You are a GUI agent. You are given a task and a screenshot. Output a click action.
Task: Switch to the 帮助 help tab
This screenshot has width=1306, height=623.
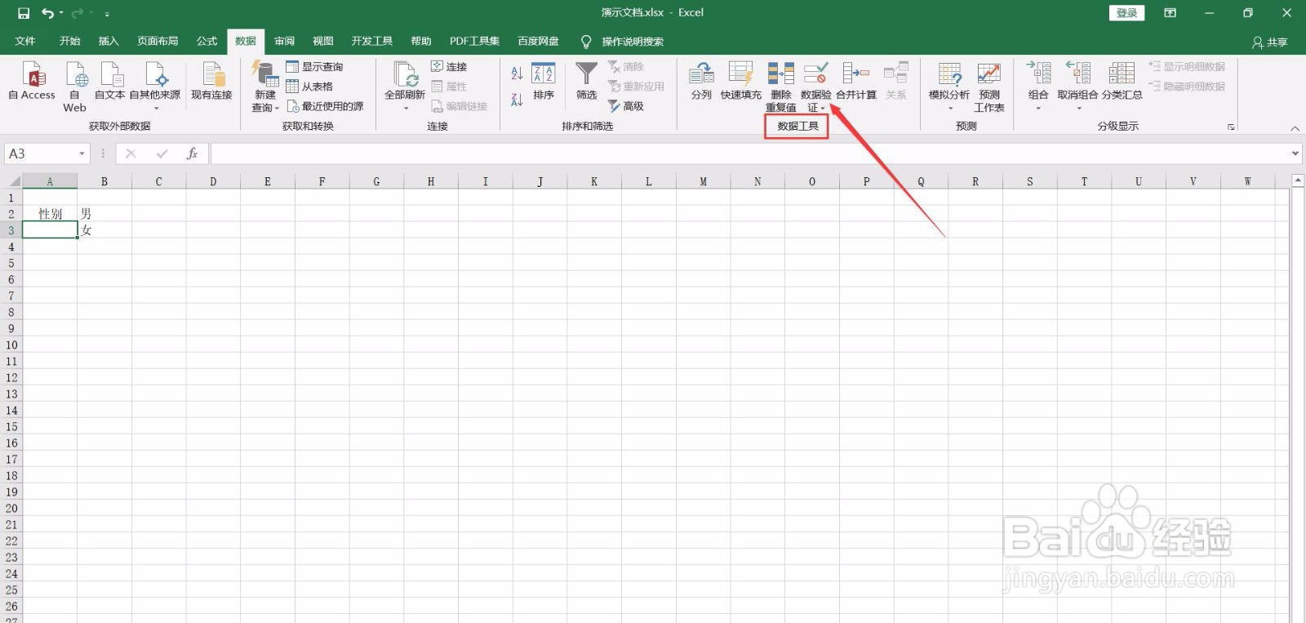click(421, 41)
